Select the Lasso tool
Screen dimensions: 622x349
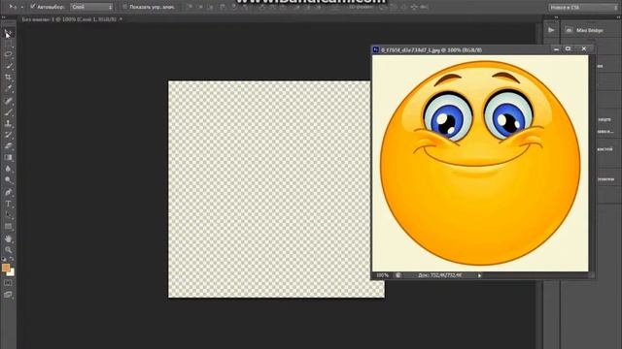(9, 54)
